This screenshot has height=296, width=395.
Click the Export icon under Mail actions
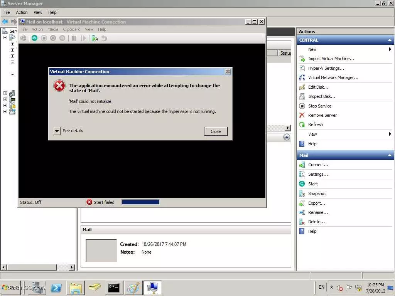point(302,203)
